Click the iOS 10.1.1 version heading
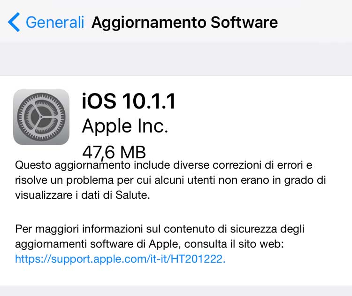352x296 pixels. click(129, 101)
